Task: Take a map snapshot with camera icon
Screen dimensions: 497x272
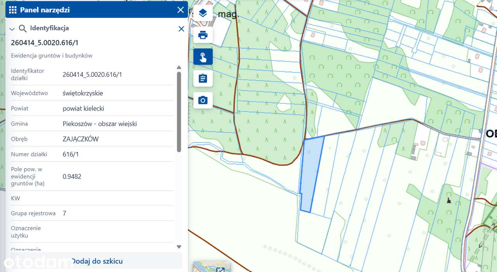Action: point(203,100)
